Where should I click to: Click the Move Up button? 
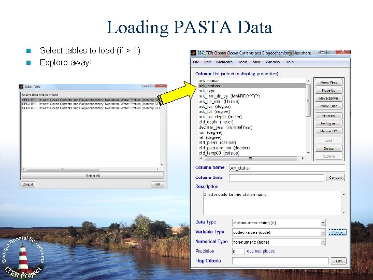(x=328, y=90)
